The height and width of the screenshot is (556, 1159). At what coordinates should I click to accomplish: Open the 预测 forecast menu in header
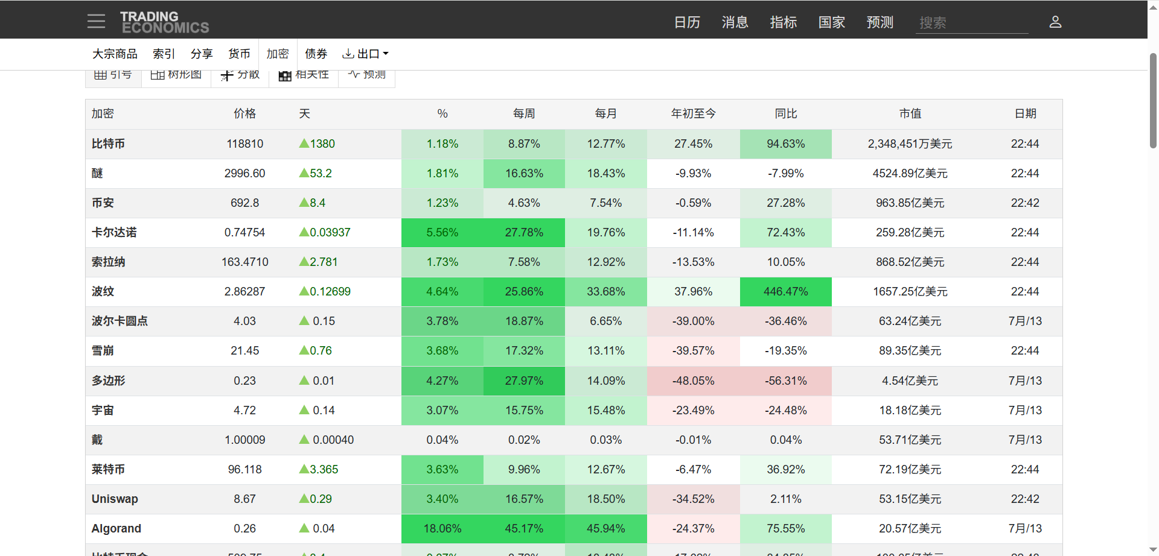point(880,22)
